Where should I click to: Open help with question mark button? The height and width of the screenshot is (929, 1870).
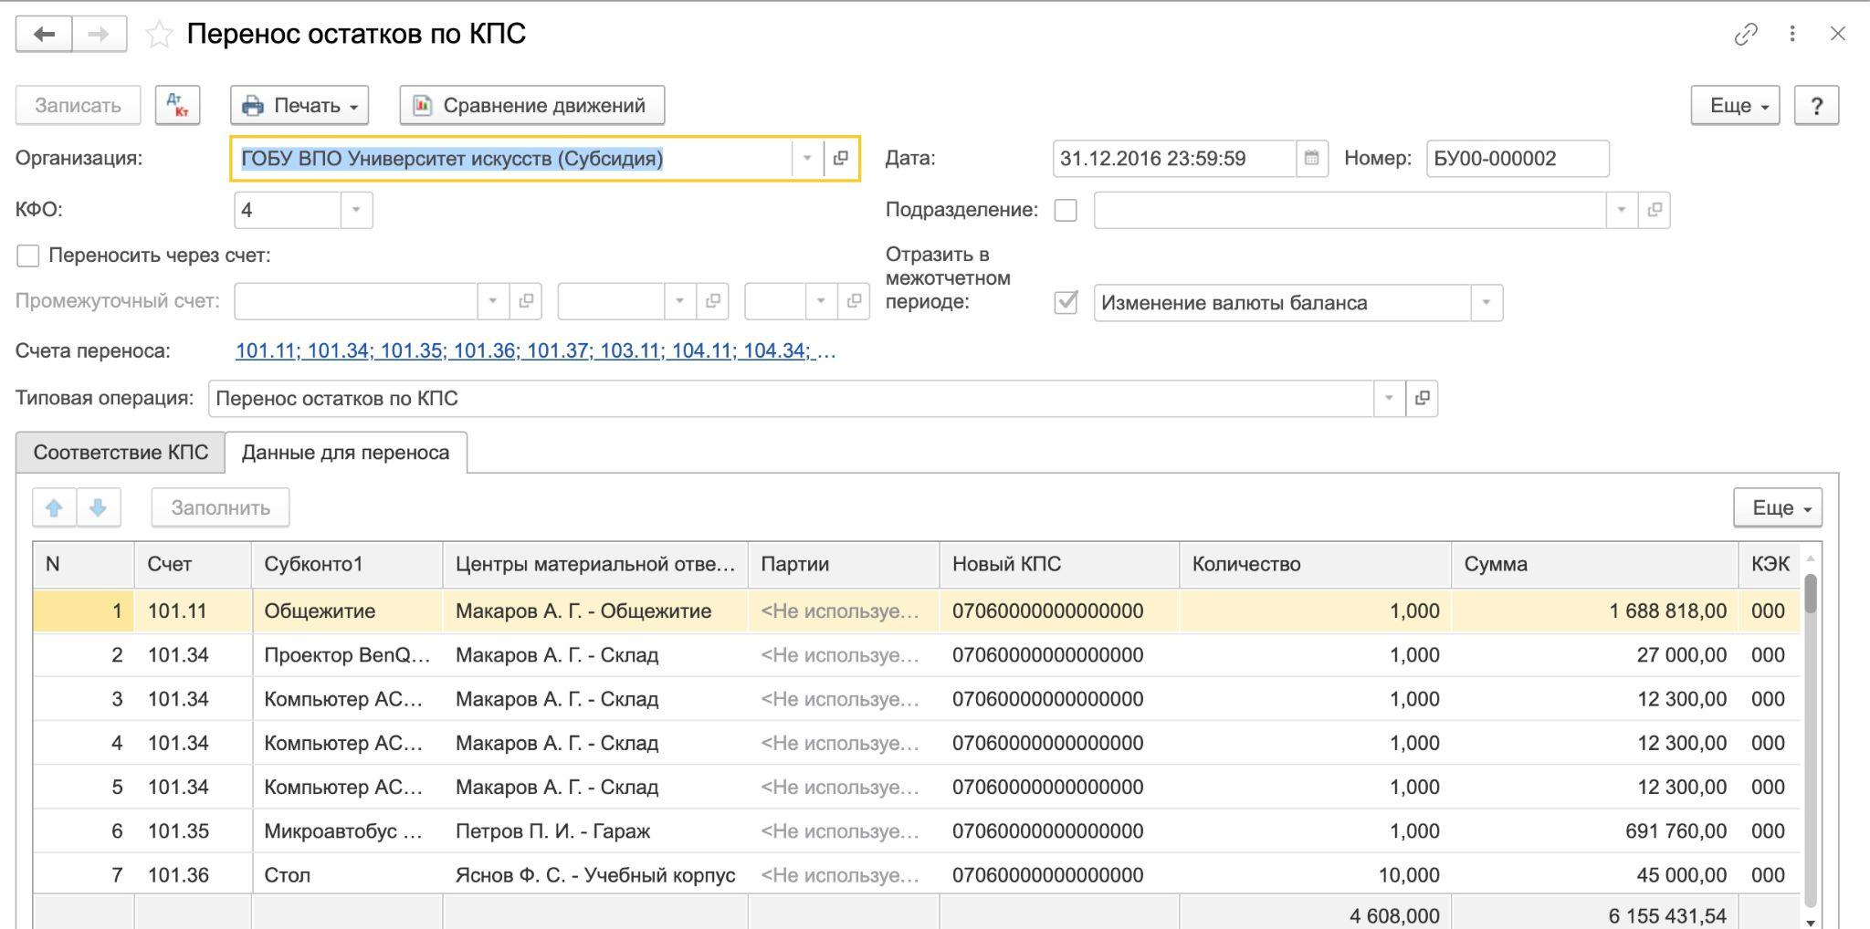[x=1816, y=105]
